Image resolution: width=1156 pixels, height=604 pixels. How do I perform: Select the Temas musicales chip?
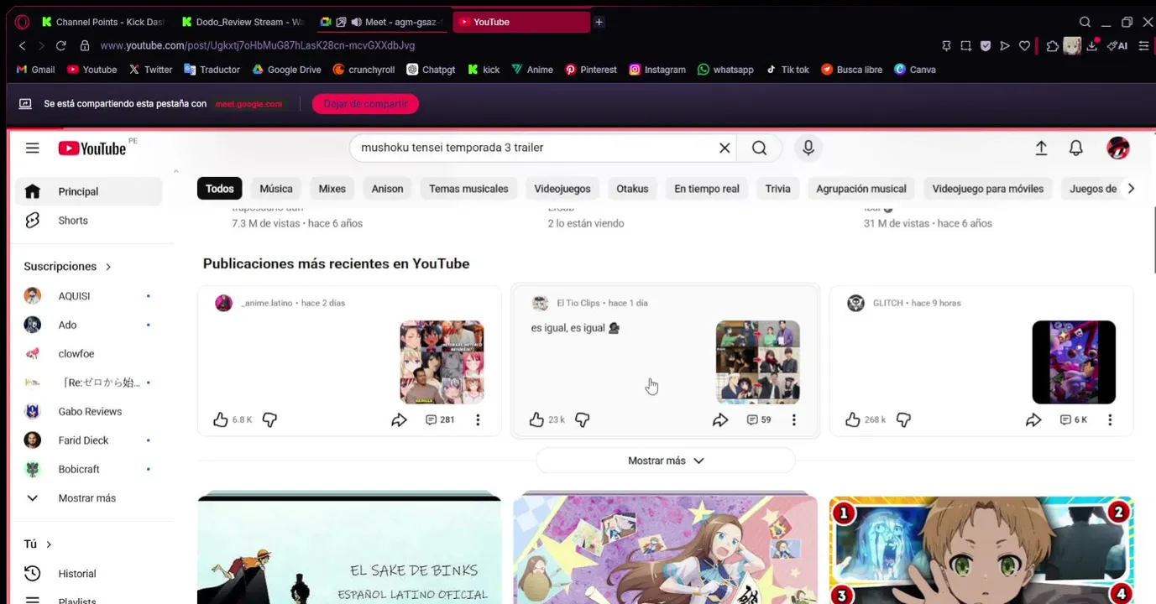point(468,189)
